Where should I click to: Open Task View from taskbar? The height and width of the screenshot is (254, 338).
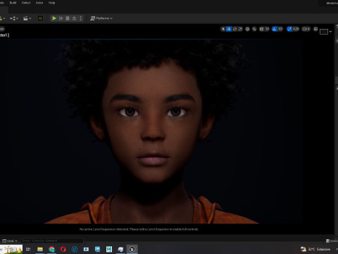pos(28,249)
